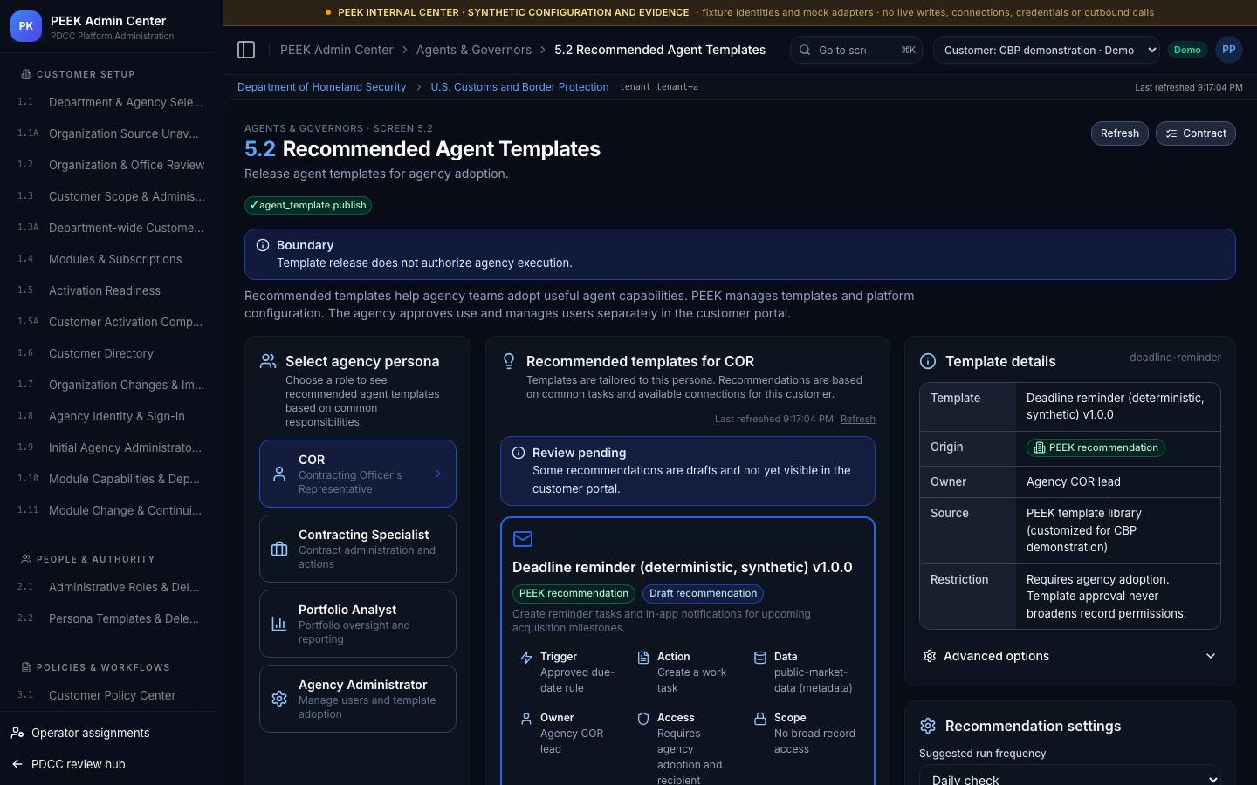
Task: Open the Customer CBP demonstration dropdown
Action: coord(1046,50)
